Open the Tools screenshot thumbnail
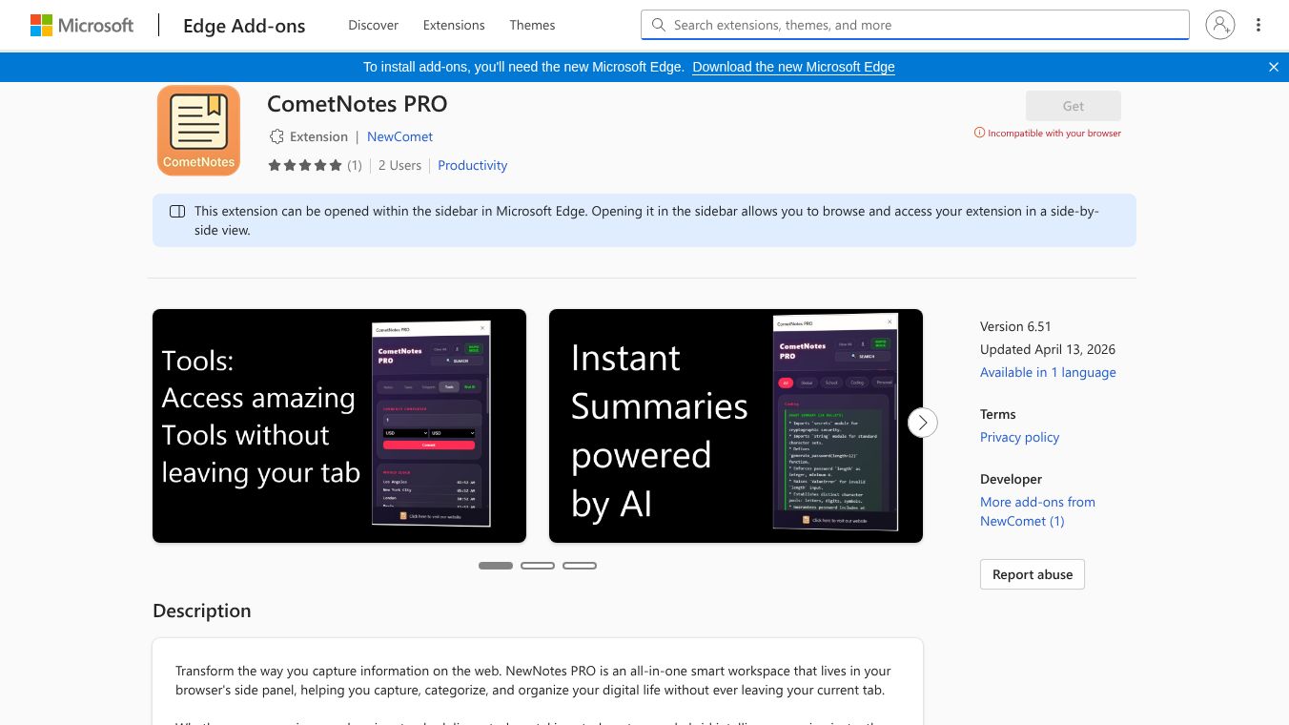 (339, 425)
